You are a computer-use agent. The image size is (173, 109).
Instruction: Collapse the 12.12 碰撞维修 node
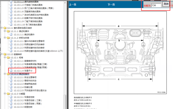tap(2, 54)
